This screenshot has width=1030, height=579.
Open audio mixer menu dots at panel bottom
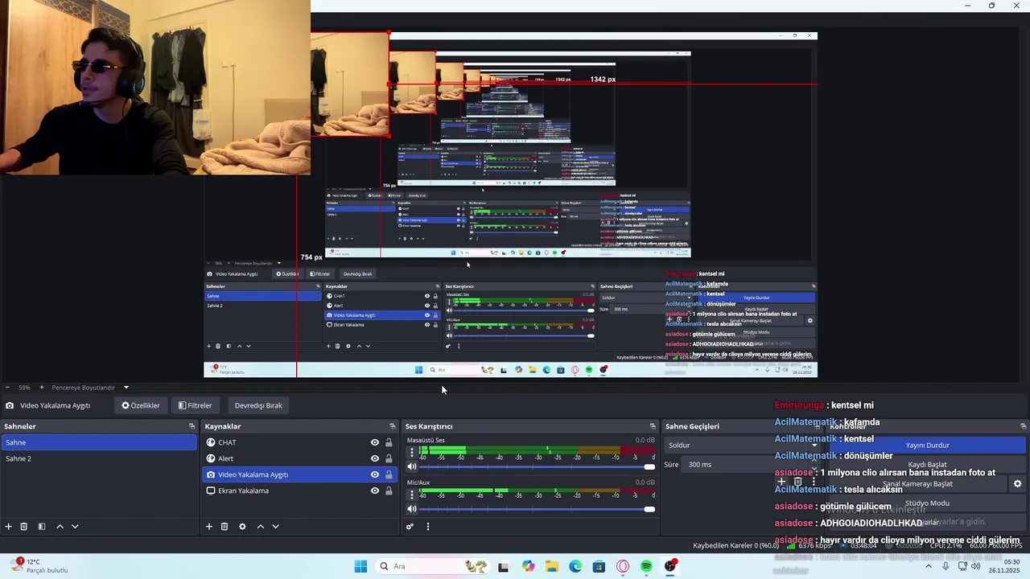pos(428,527)
